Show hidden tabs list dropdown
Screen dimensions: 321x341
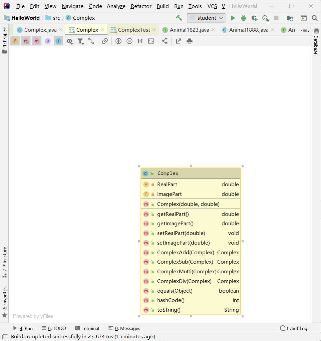pyautogui.click(x=305, y=30)
